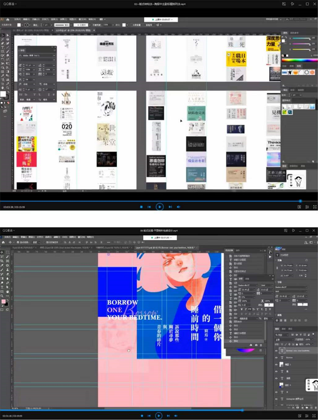This screenshot has height=420, width=318.
Task: Play the video in the top QQ影音 player
Action: coord(159,207)
